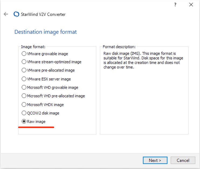Click the back arrow icon
The height and width of the screenshot is (169, 200).
tap(6, 14)
